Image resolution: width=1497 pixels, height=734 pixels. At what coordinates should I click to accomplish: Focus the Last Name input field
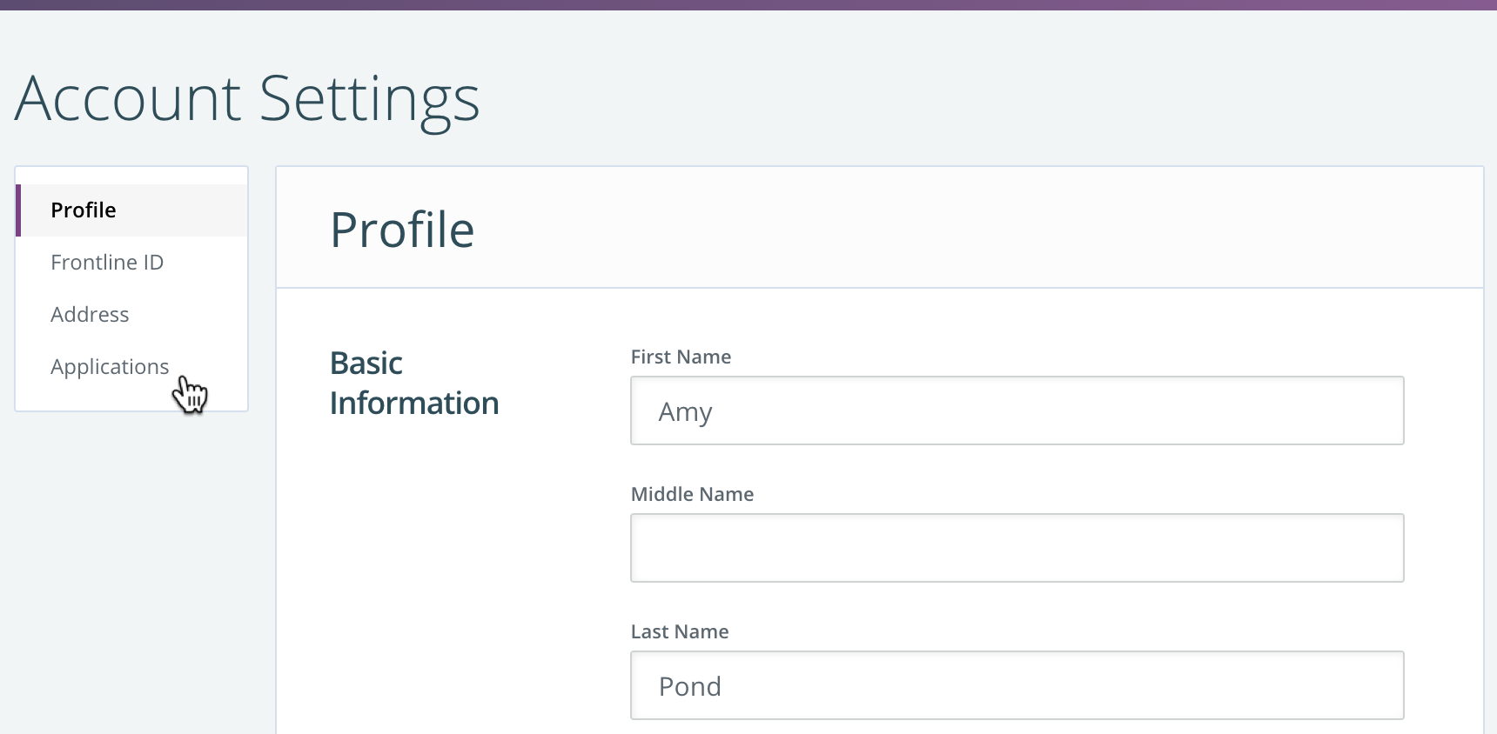tap(1017, 685)
